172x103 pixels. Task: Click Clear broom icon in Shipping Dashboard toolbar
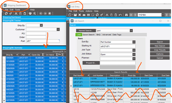coord(10,13)
